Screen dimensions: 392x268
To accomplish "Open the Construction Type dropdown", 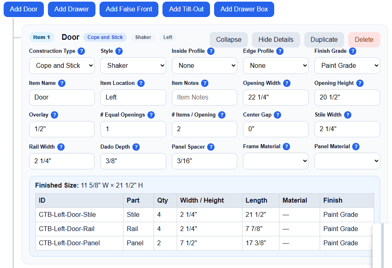I will point(62,65).
